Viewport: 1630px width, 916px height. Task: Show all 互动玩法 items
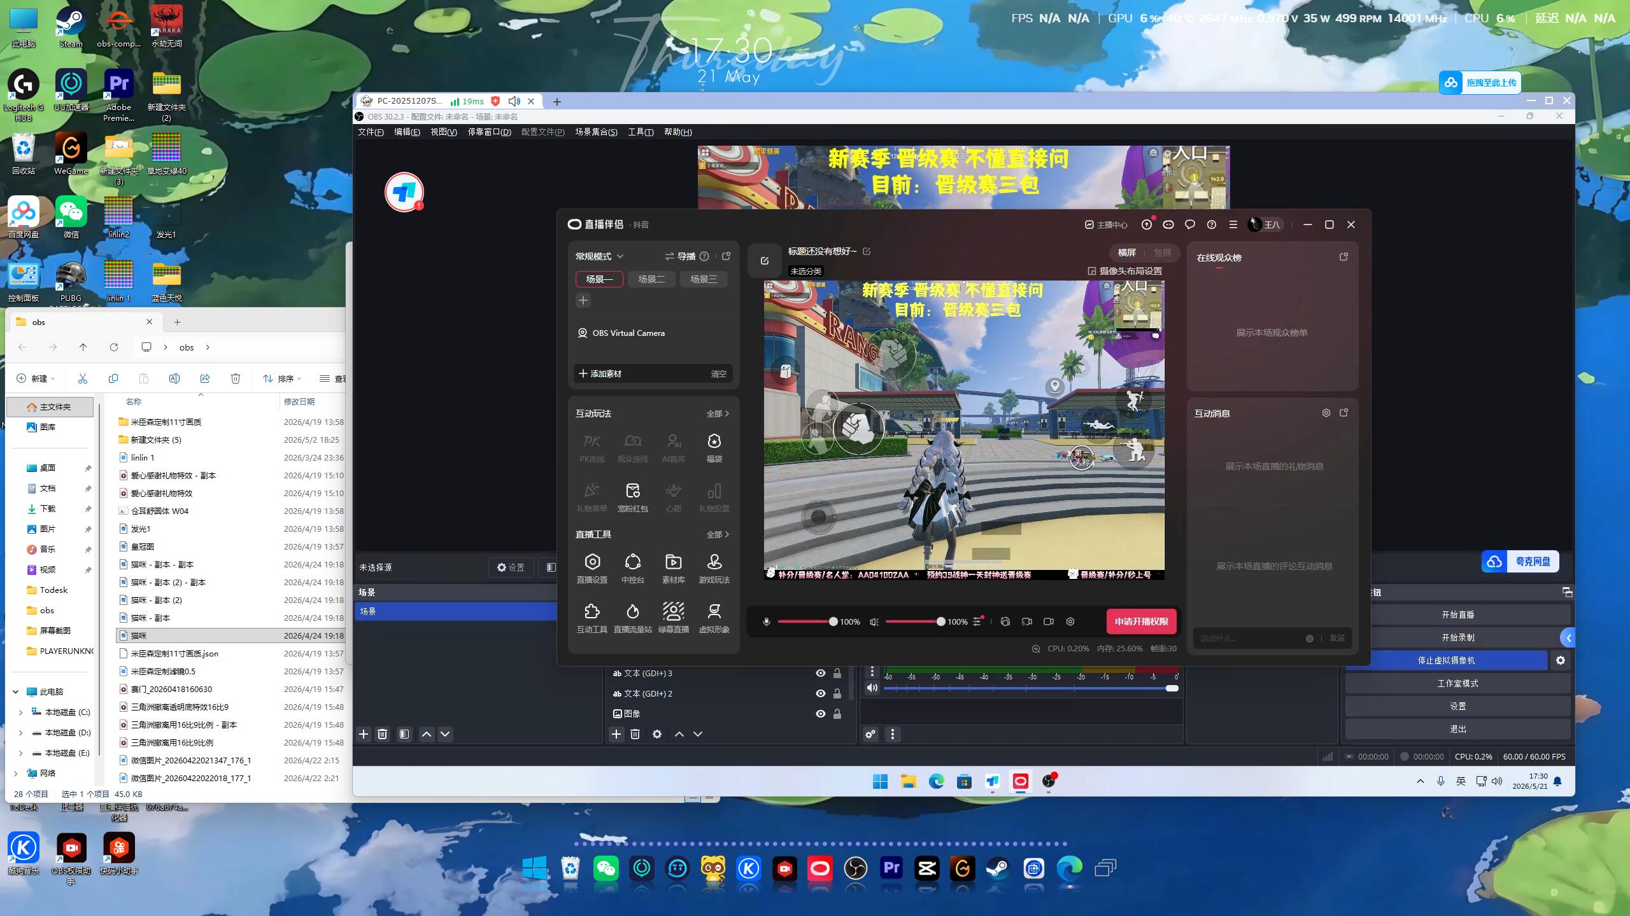(x=718, y=413)
